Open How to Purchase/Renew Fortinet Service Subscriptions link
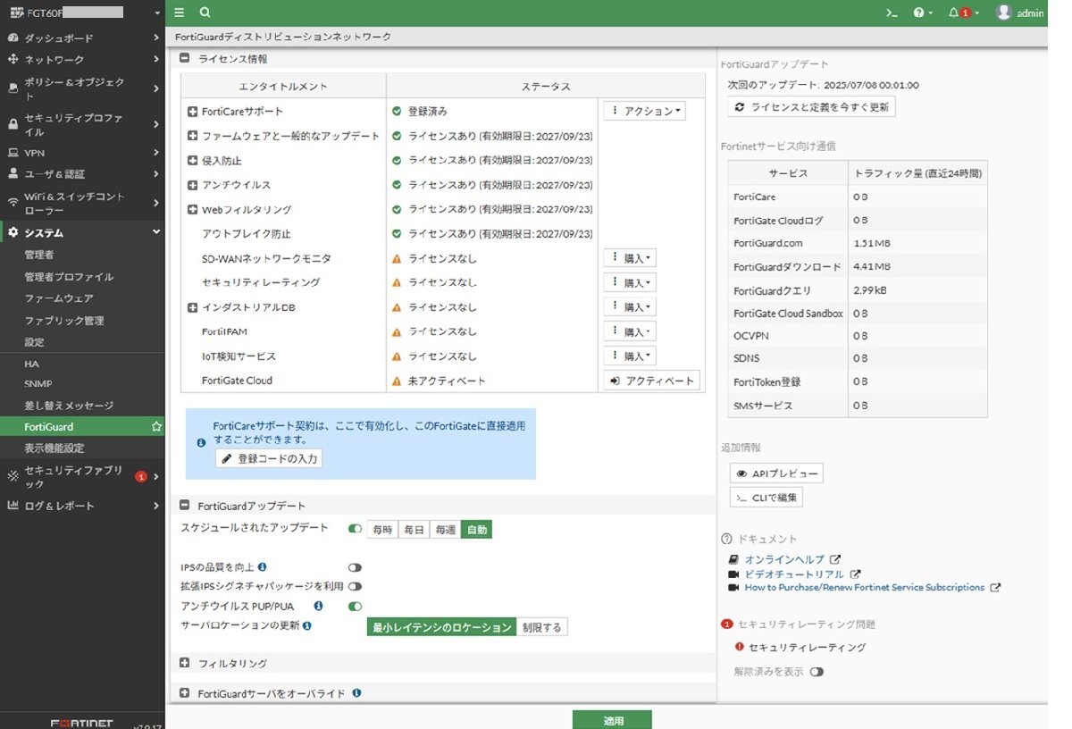Image resolution: width=1072 pixels, height=729 pixels. [x=865, y=588]
